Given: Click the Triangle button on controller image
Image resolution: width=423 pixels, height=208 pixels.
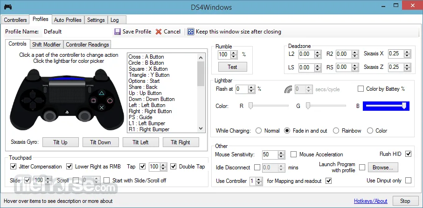Looking at the screenshot, I should [x=101, y=94].
